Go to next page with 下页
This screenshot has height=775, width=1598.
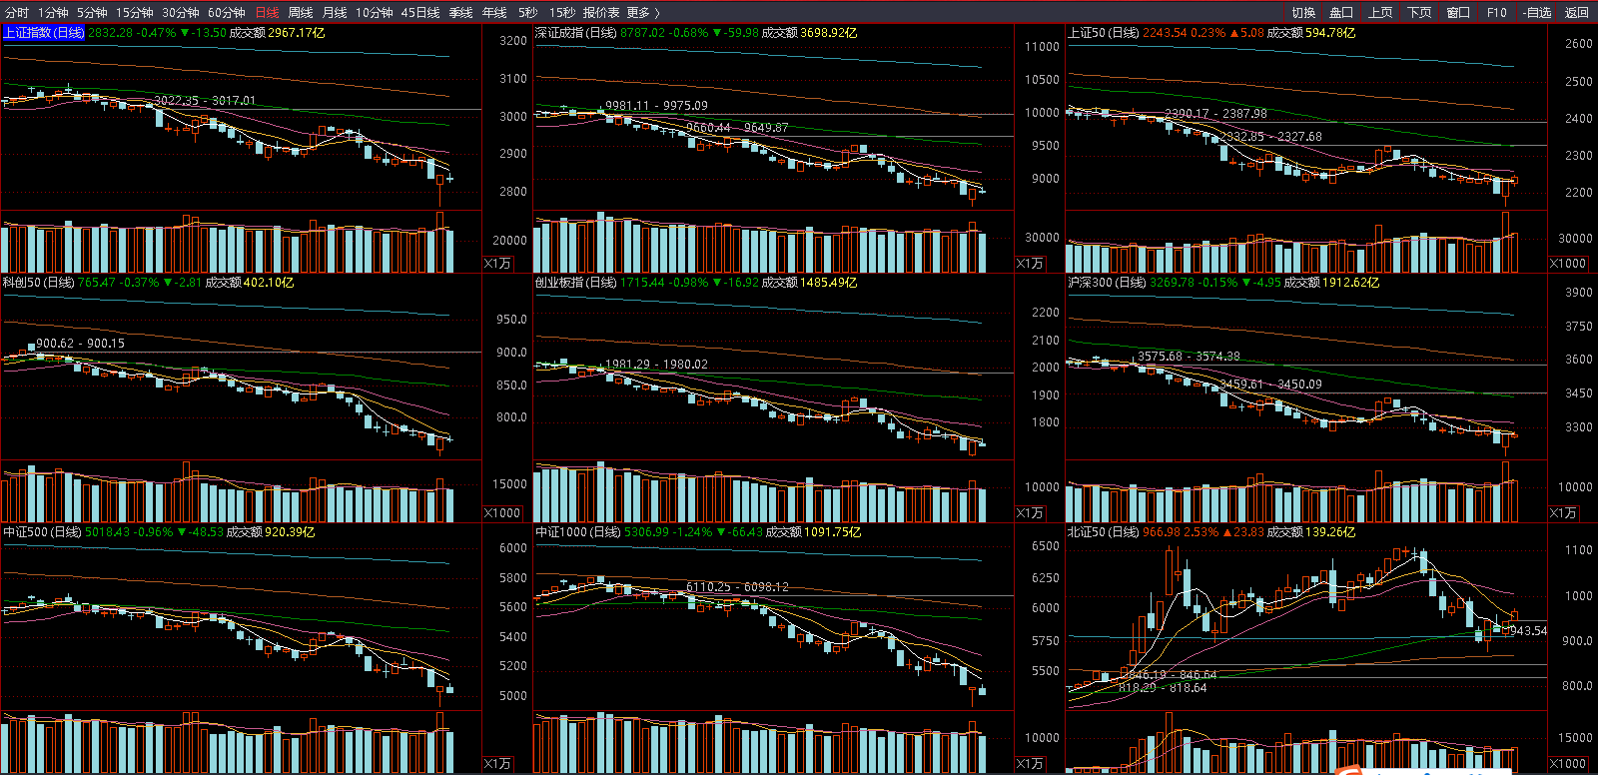point(1419,13)
